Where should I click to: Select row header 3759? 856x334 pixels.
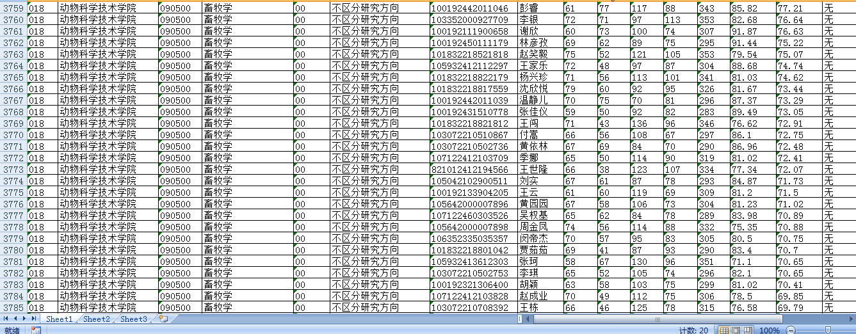(x=13, y=8)
